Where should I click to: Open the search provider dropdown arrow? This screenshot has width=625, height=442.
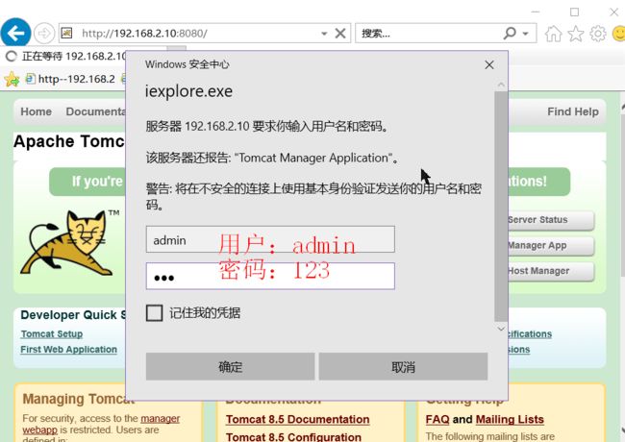click(x=526, y=34)
